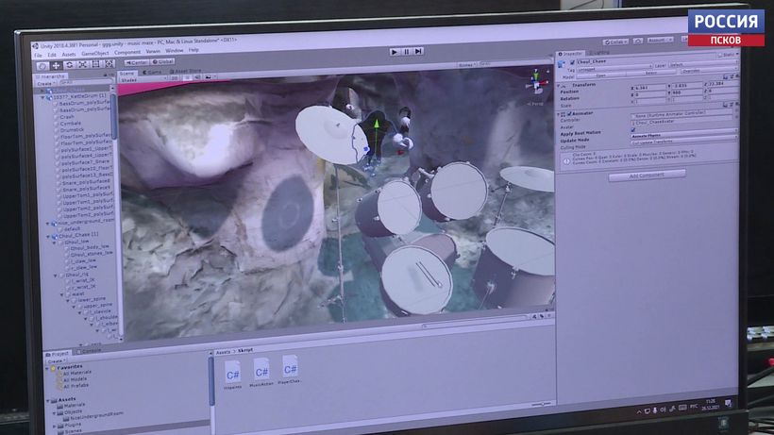Screen dimensions: 774x435
Task: Click the Windows taskbar notification icon
Action: [x=728, y=404]
